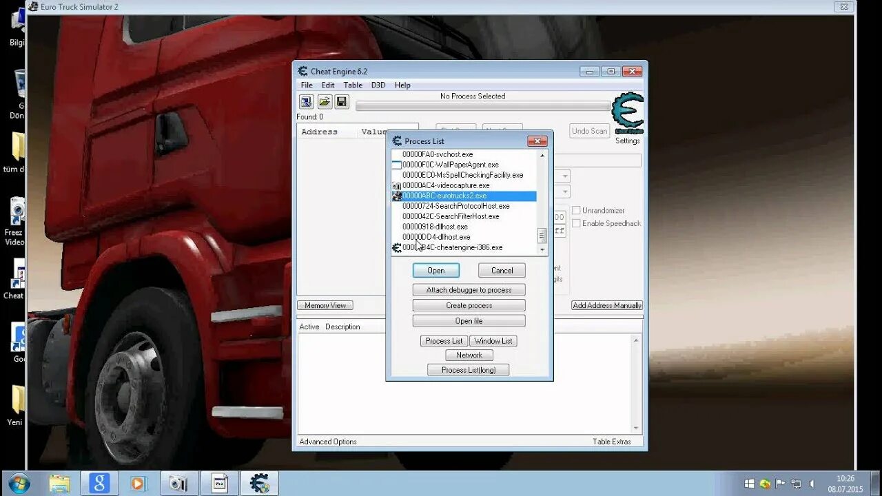882x496 pixels.
Task: Open the Help menu
Action: point(402,85)
